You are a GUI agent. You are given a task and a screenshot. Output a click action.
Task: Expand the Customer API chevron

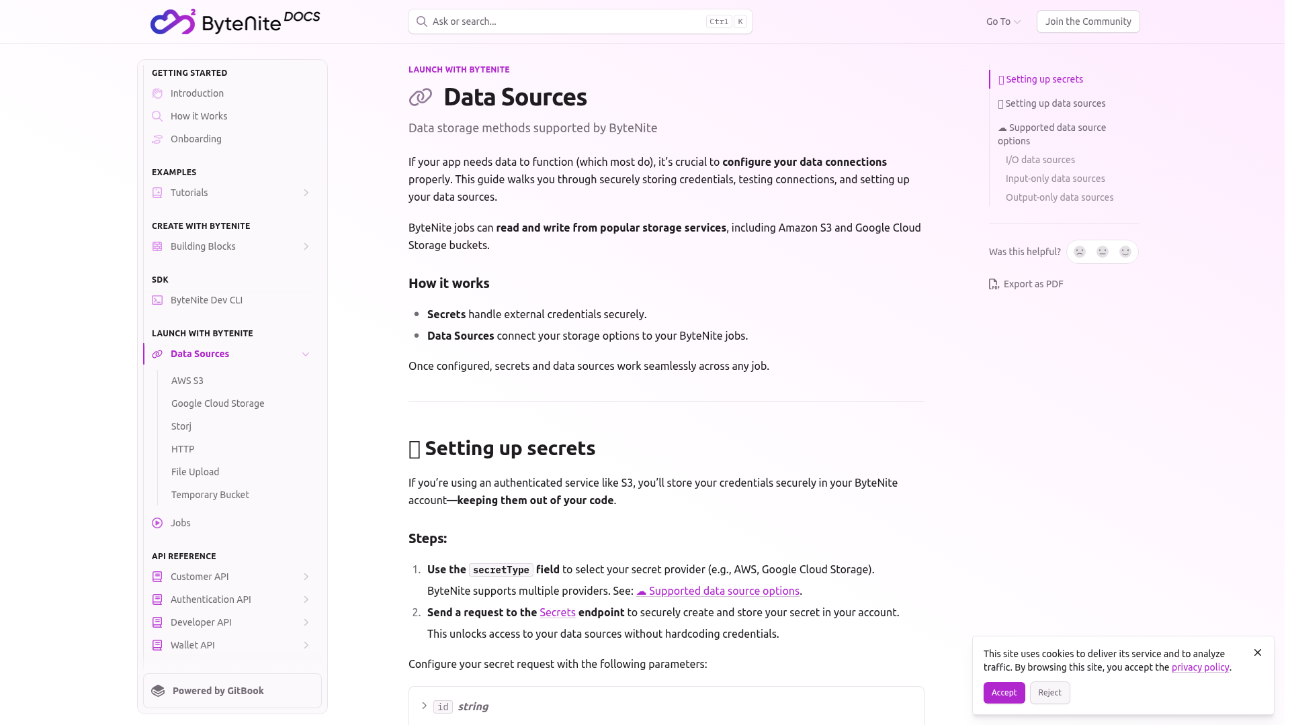point(306,577)
